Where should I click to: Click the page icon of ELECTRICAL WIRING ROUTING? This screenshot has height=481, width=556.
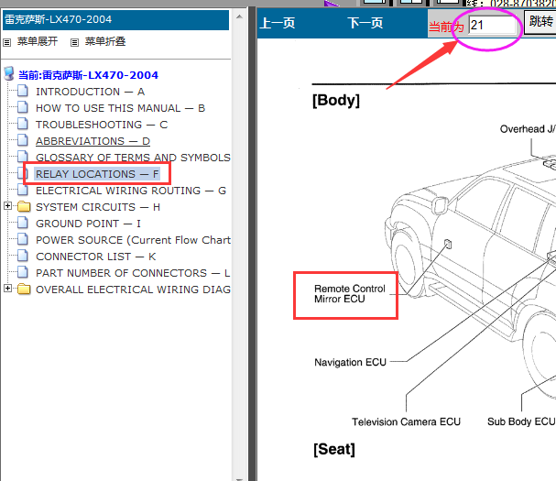pyautogui.click(x=23, y=190)
